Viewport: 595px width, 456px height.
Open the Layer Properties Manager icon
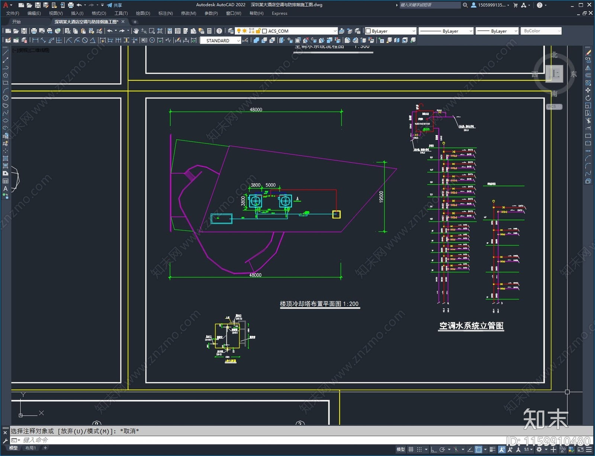coord(231,31)
